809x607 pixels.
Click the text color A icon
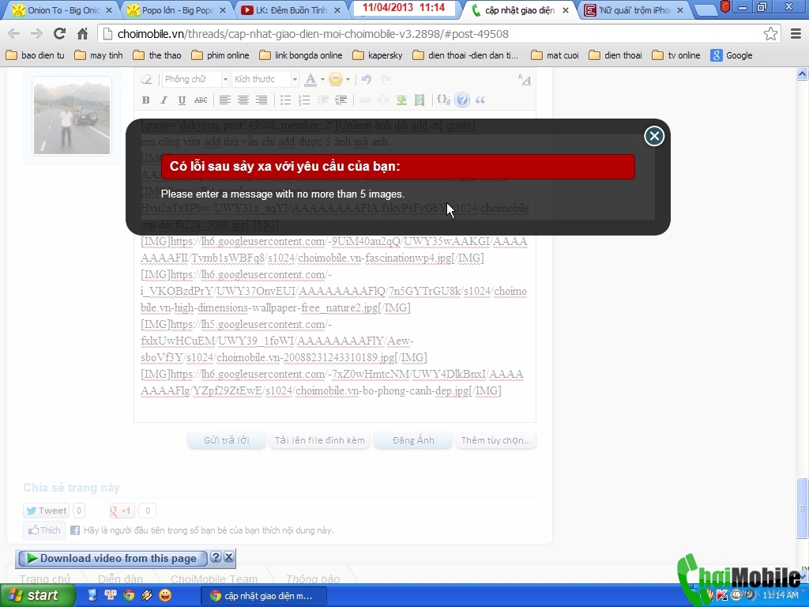[x=310, y=79]
